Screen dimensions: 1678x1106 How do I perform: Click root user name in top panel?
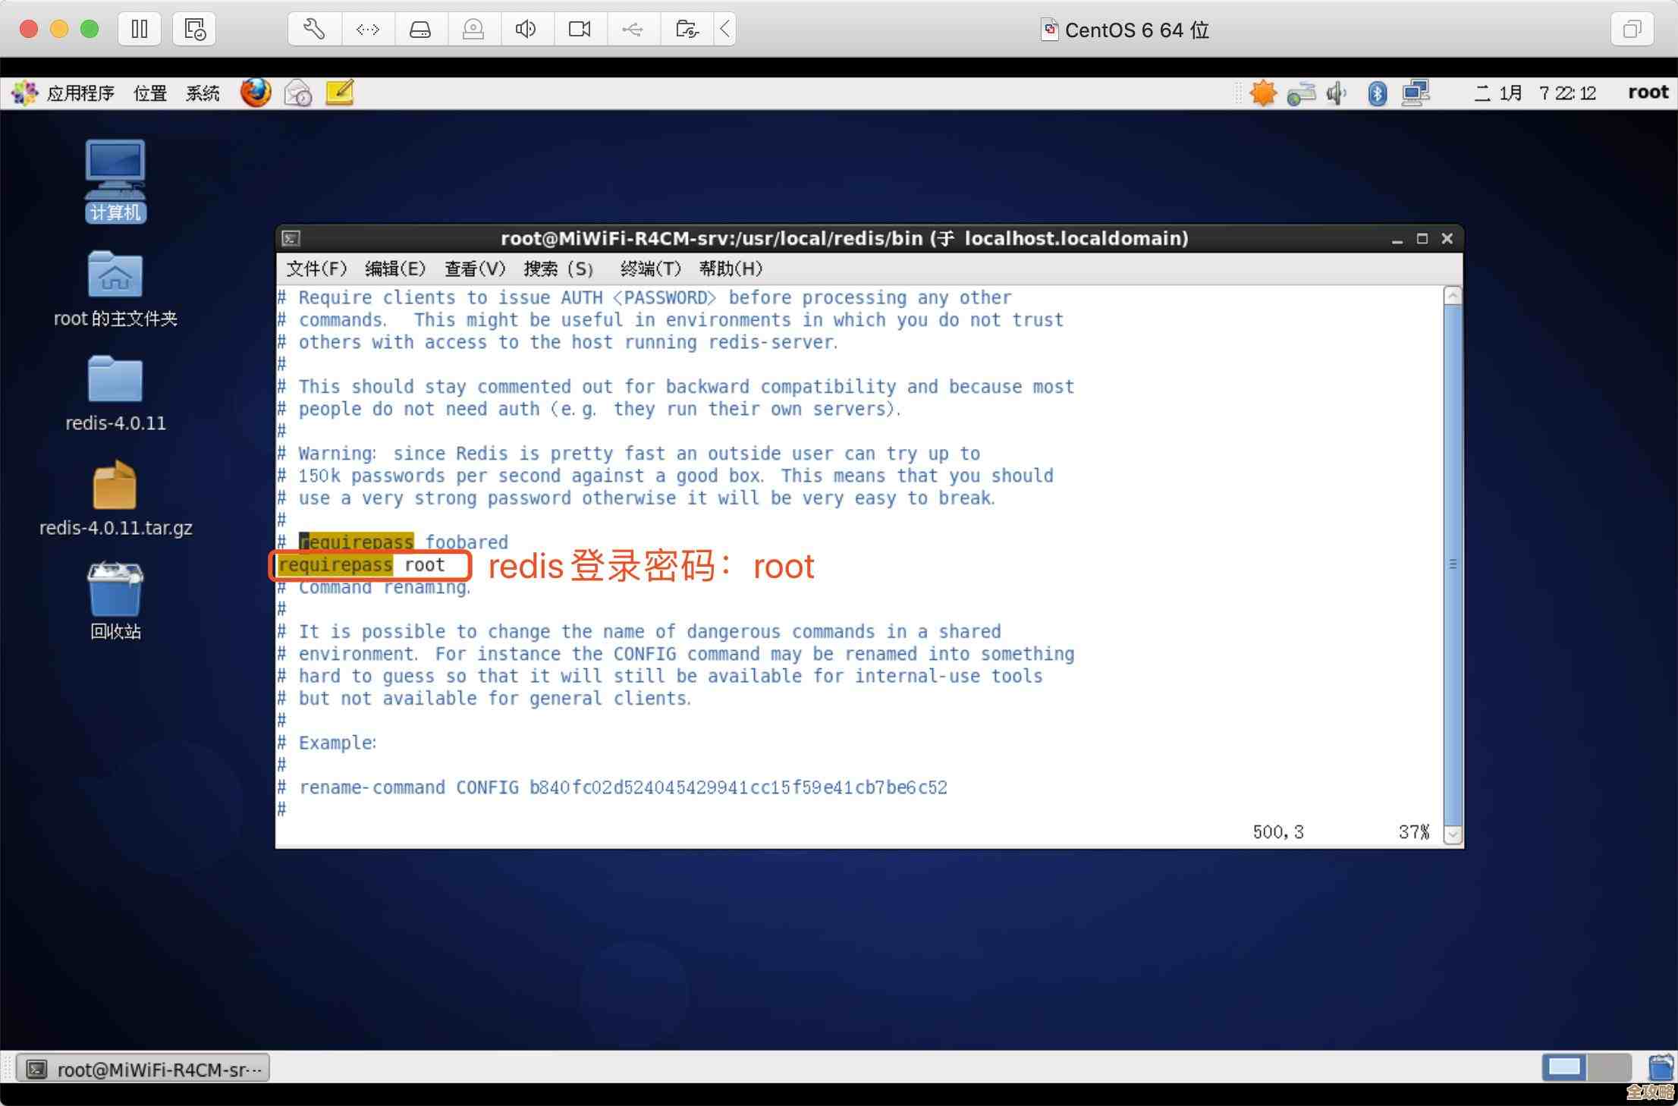click(1648, 93)
